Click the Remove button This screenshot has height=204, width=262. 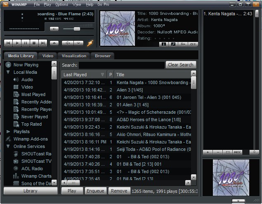click(x=119, y=191)
